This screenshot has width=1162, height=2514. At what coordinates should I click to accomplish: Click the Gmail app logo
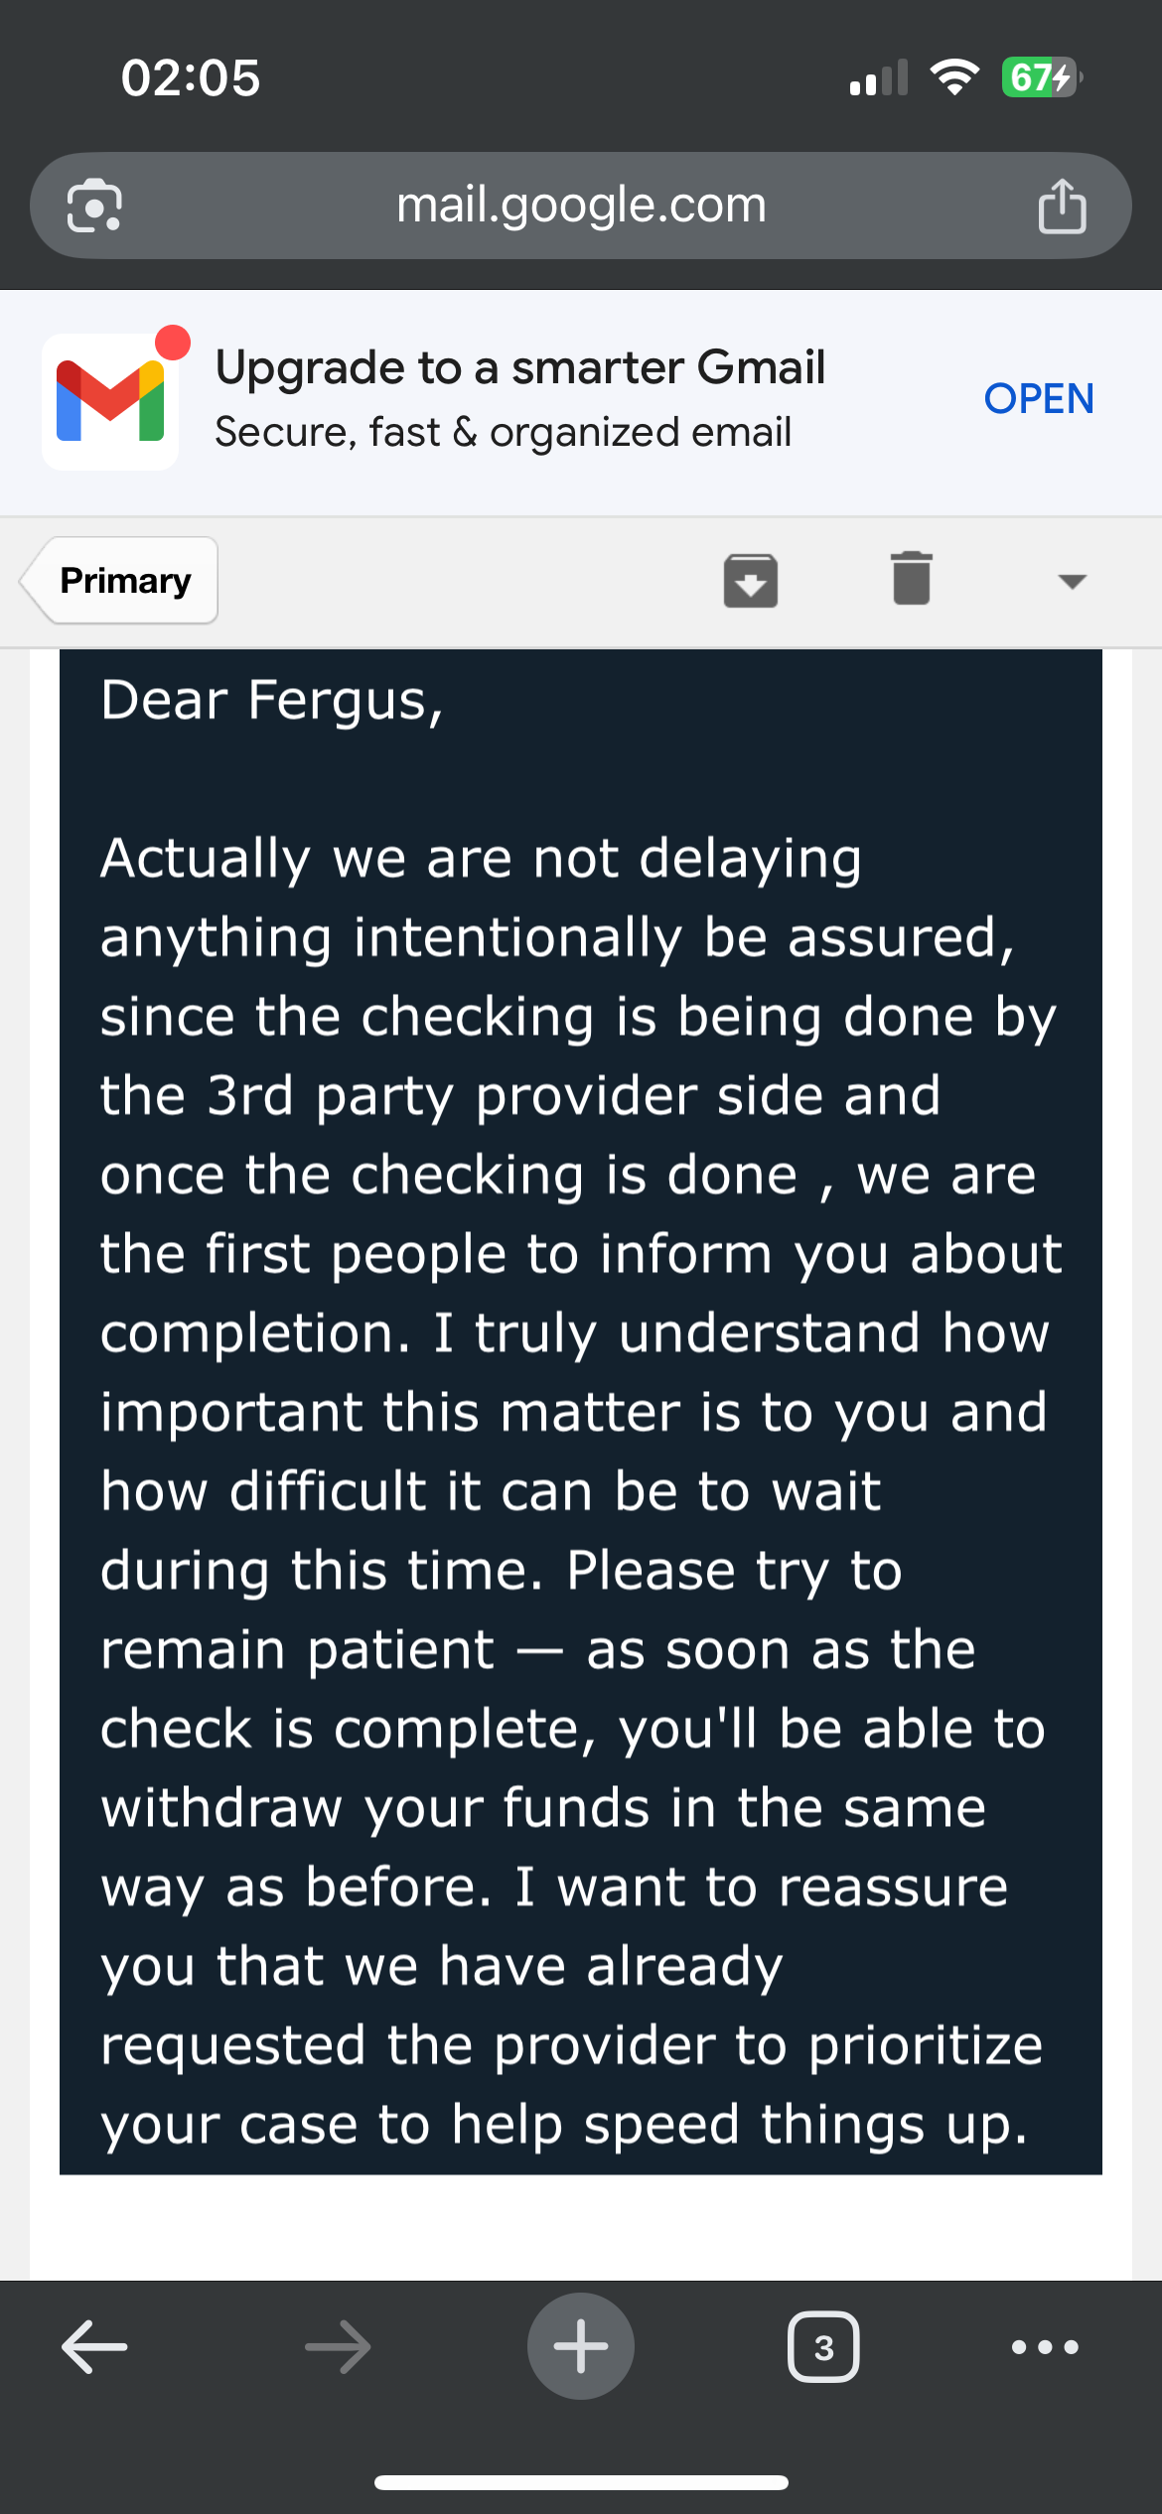point(110,400)
